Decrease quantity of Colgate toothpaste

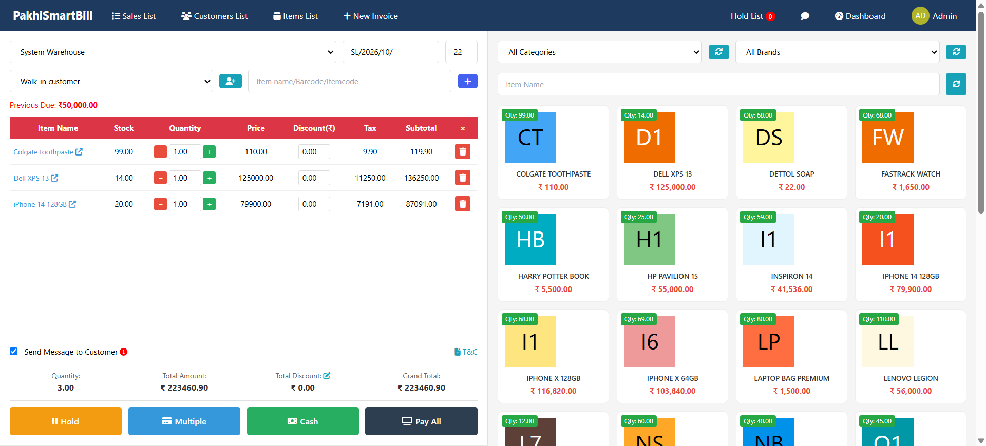[161, 152]
